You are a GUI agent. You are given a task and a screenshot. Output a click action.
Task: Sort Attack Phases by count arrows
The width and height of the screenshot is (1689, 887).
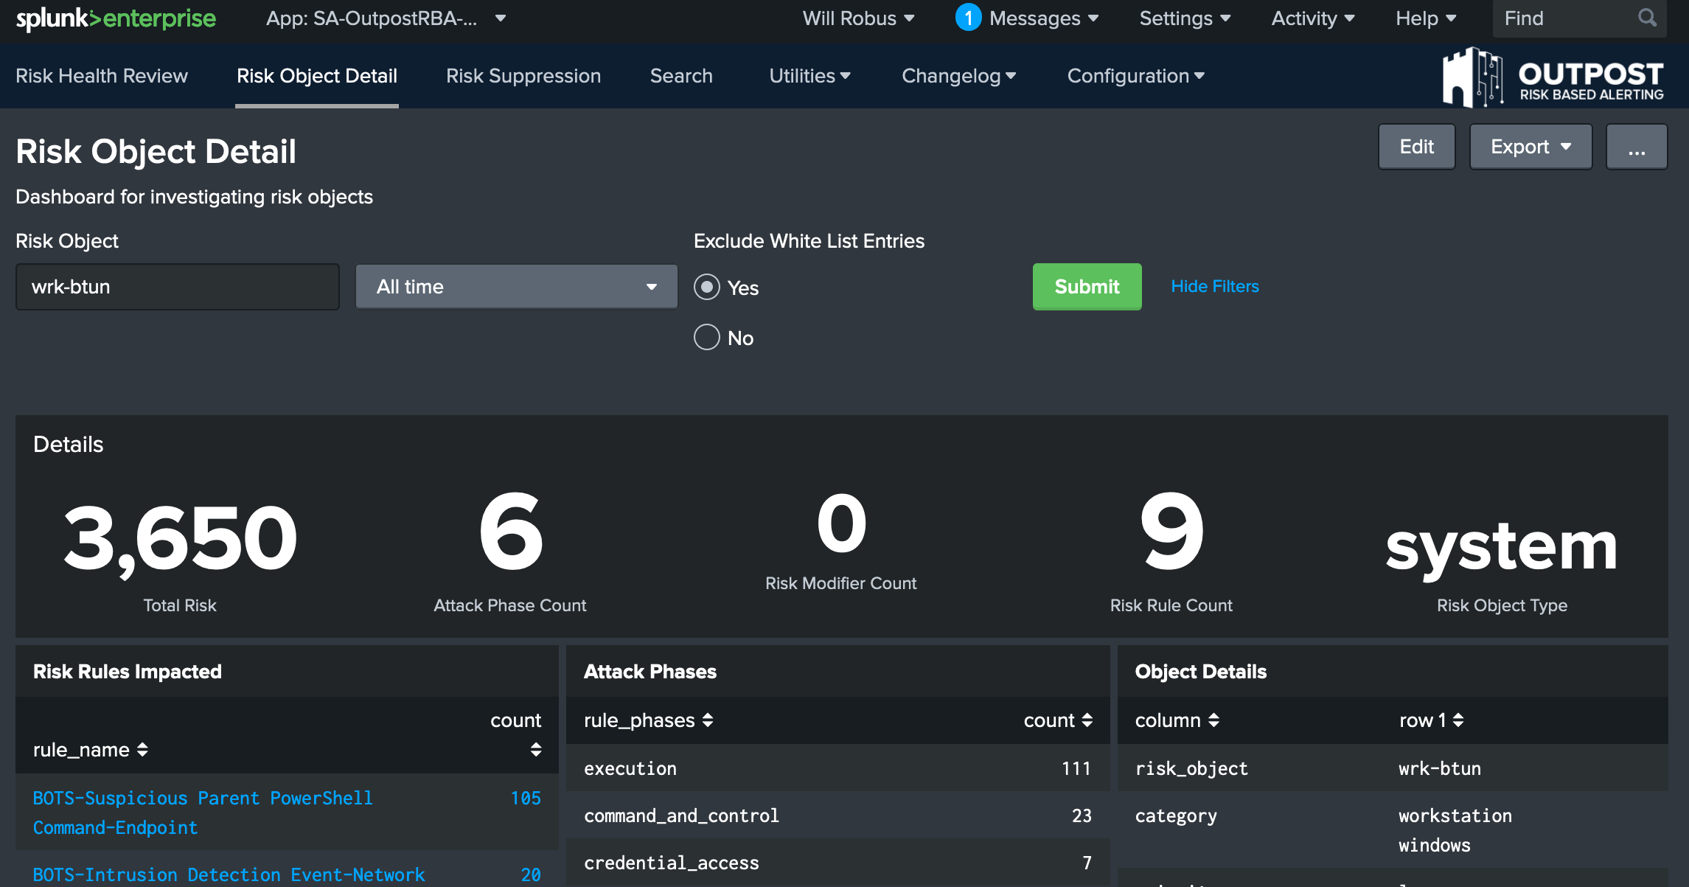pos(1087,720)
